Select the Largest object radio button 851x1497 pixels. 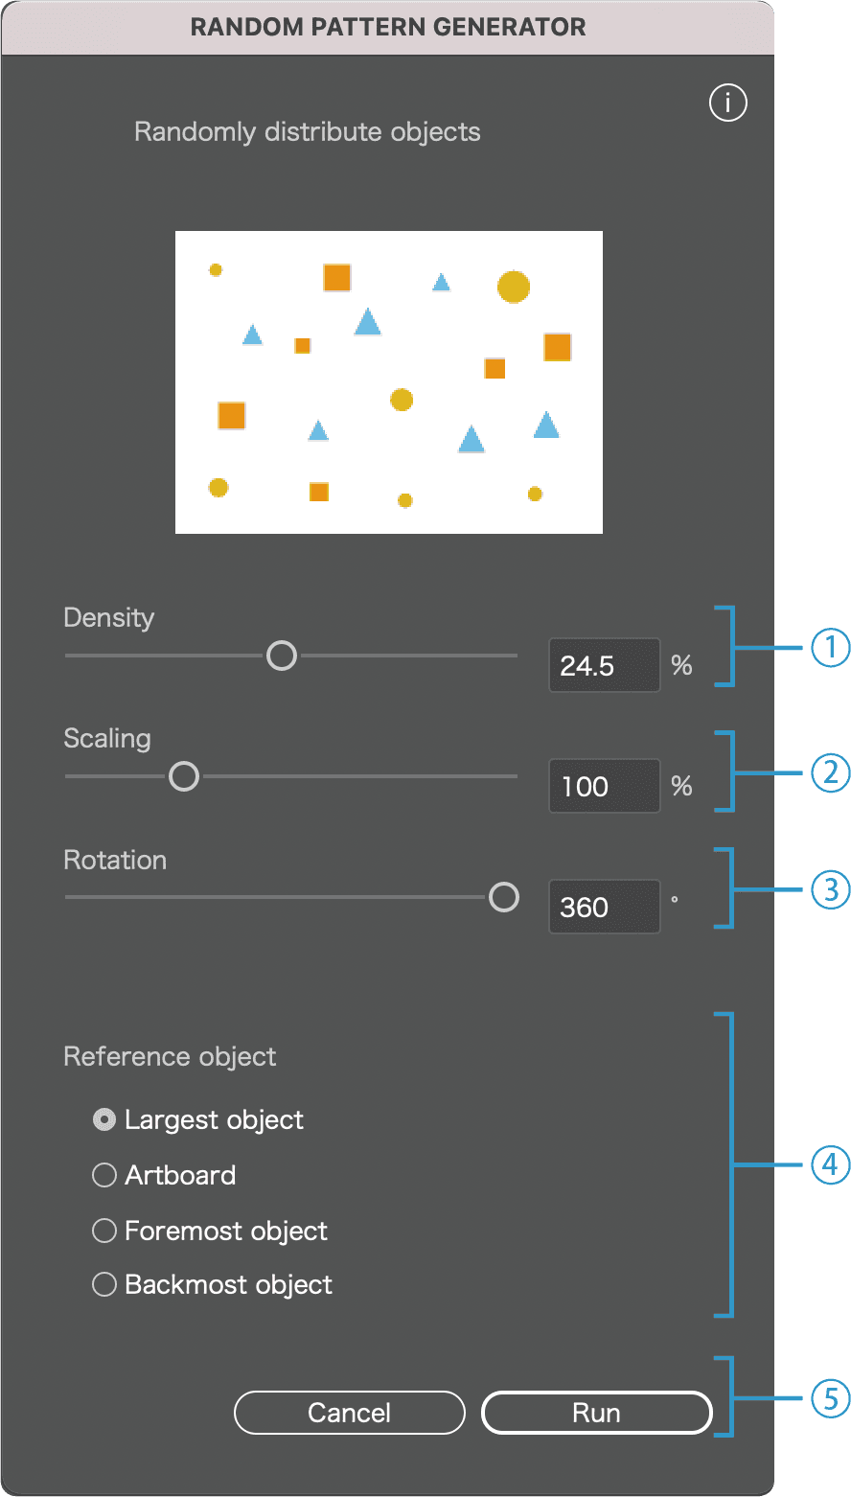point(104,1119)
